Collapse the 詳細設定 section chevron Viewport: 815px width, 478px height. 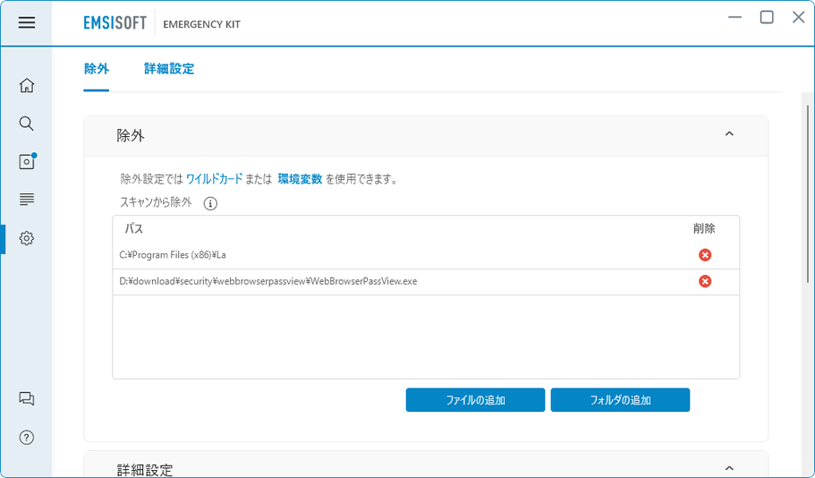(x=729, y=468)
